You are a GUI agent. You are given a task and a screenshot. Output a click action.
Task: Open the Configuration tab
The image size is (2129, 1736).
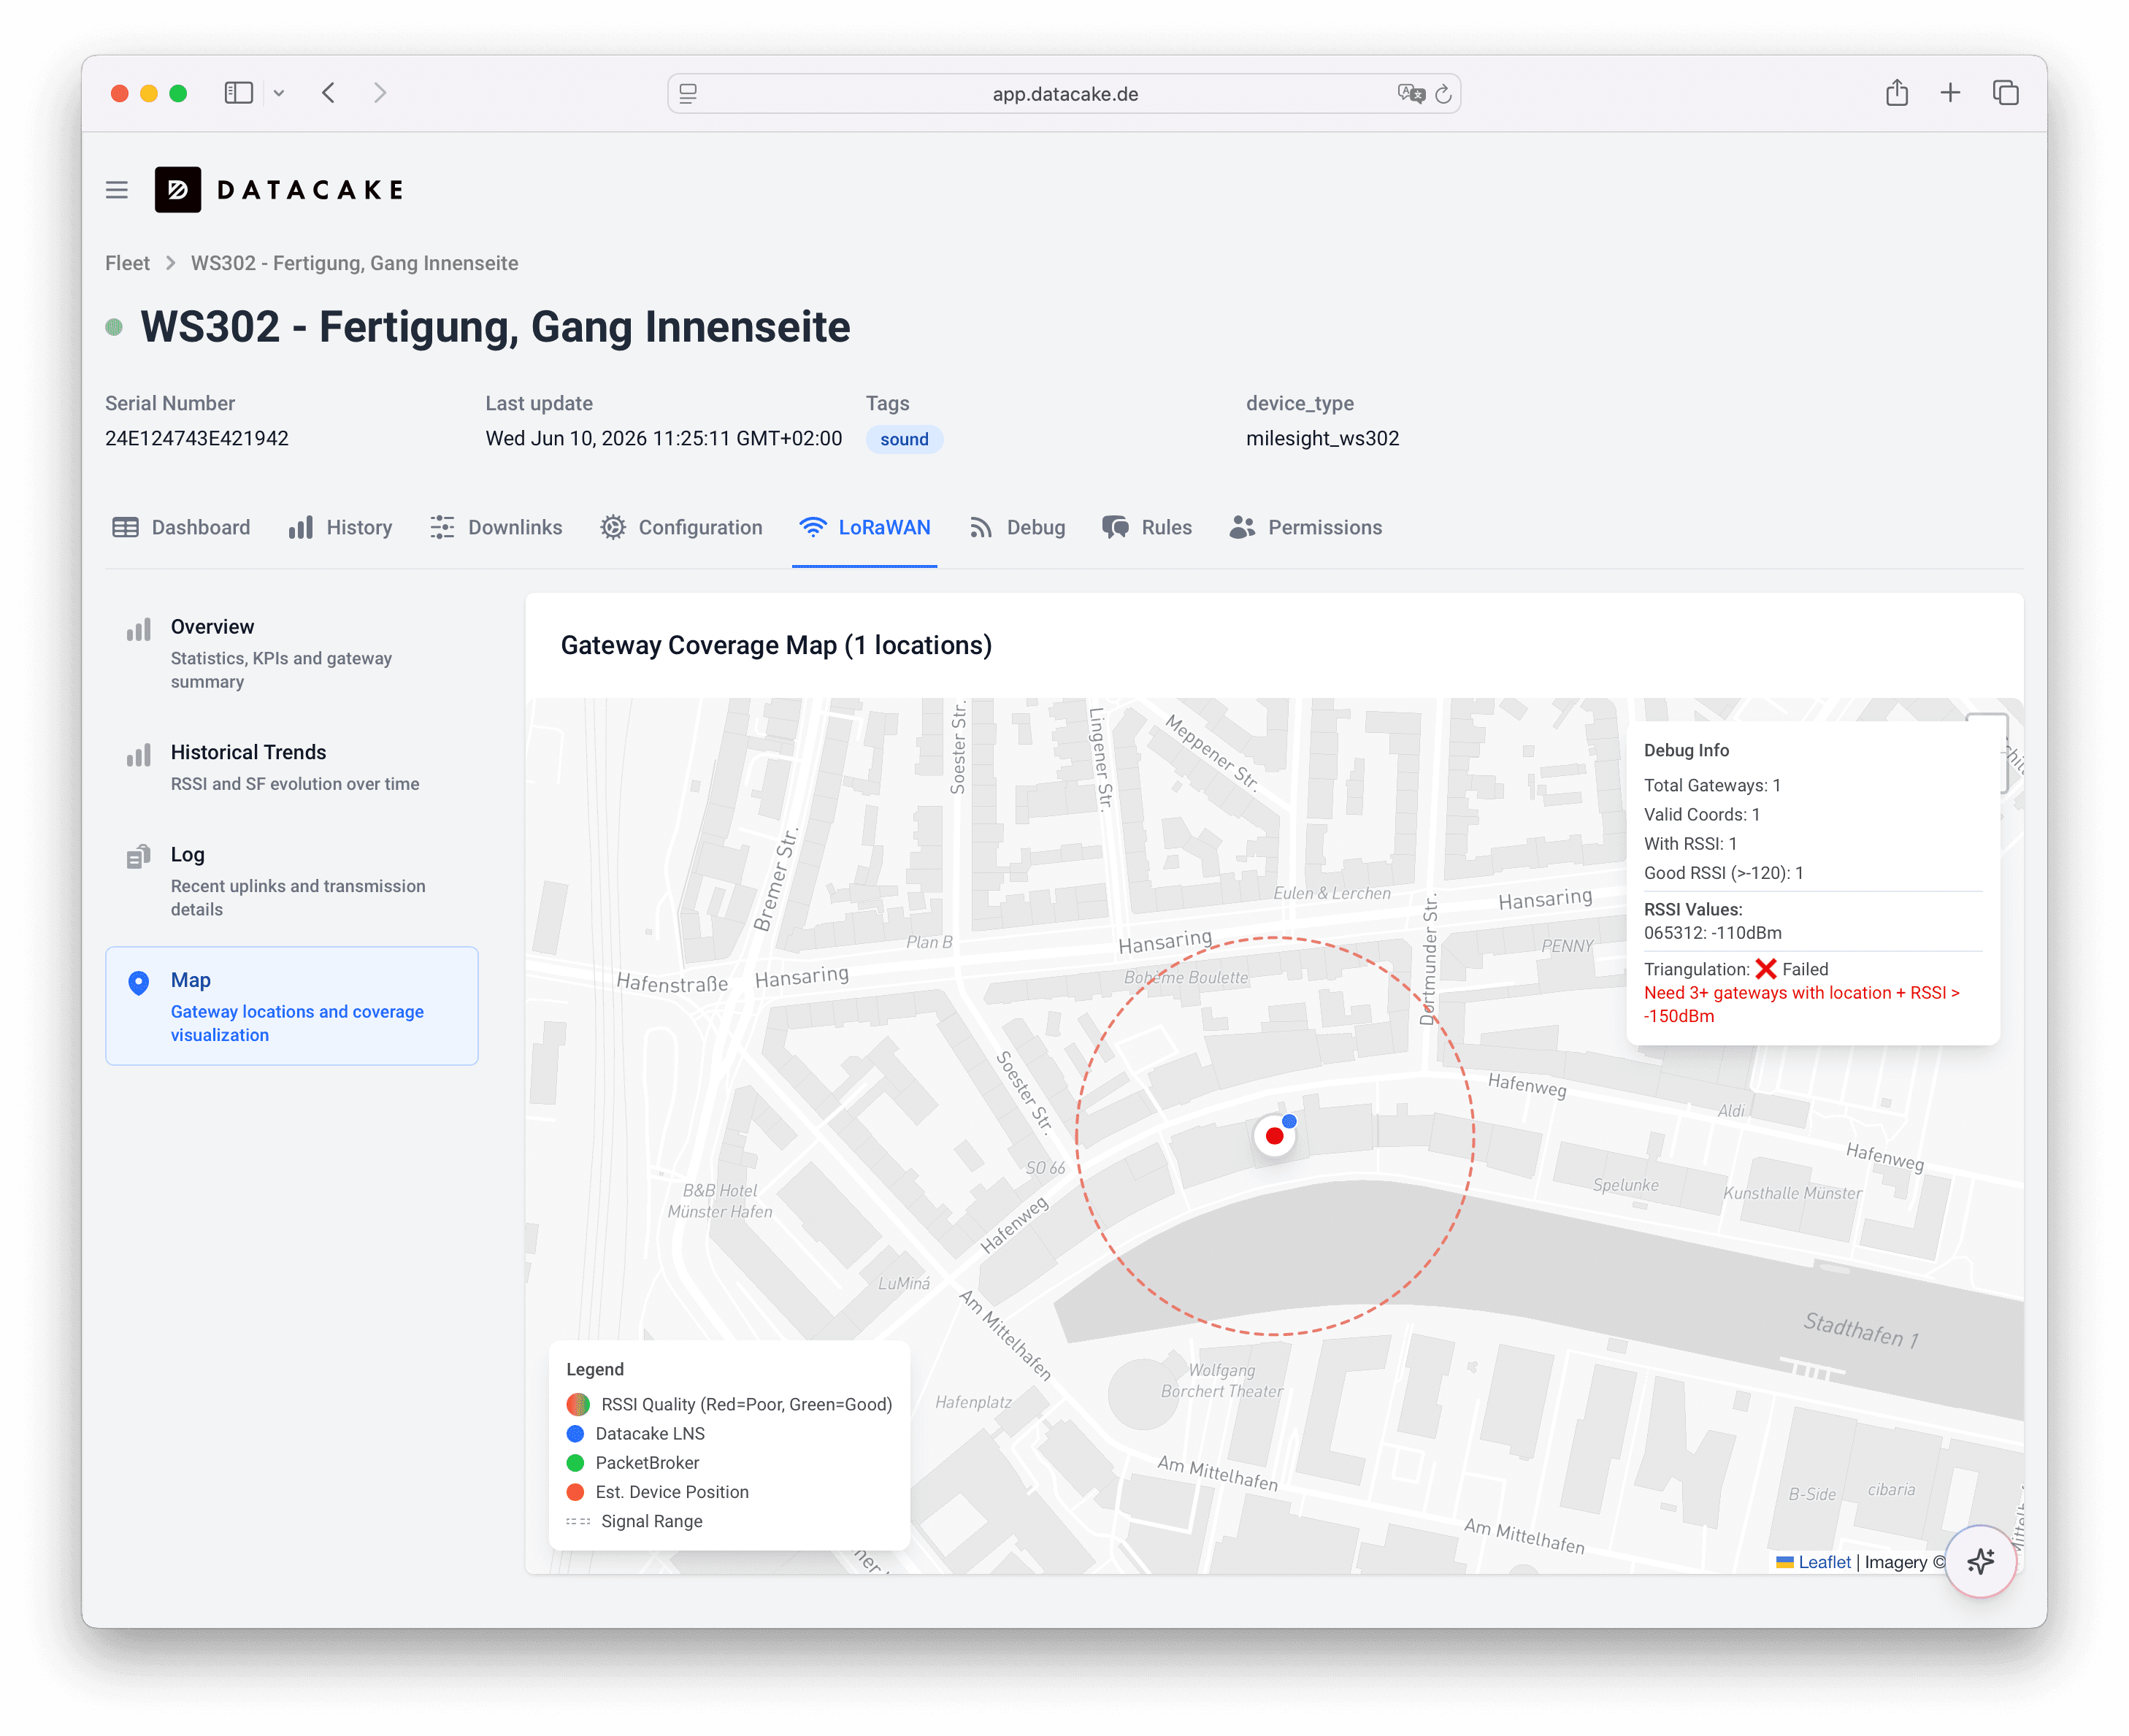point(681,527)
